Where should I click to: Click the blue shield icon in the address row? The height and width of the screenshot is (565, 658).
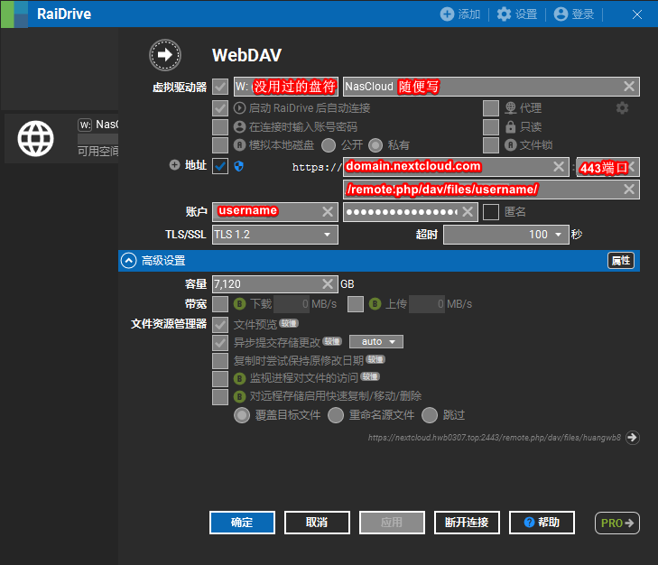(239, 166)
